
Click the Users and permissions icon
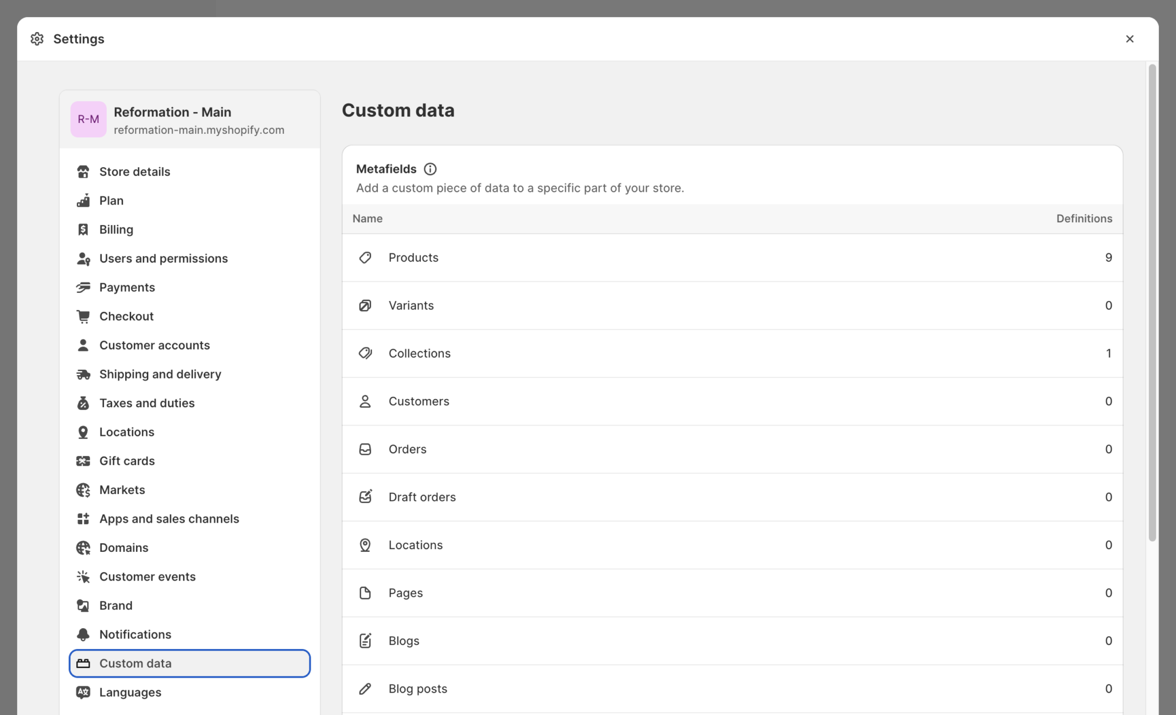click(x=83, y=258)
